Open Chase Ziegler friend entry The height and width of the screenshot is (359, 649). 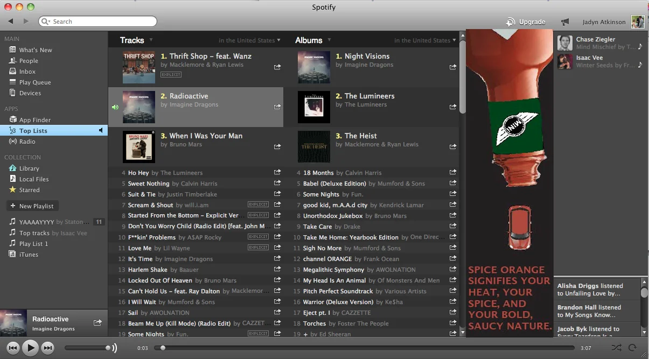click(600, 43)
